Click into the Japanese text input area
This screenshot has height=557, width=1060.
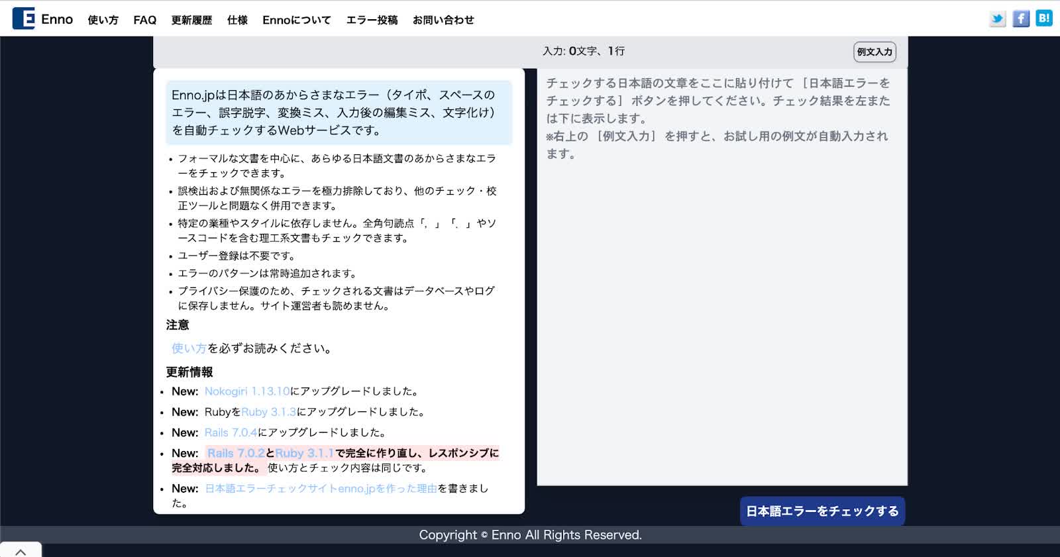(722, 277)
